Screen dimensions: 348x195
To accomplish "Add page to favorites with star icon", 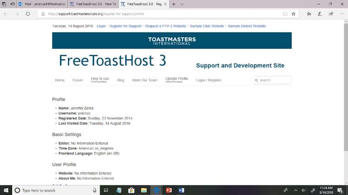I will click(294, 13).
